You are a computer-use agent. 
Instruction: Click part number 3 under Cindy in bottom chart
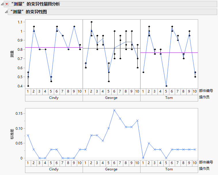39,163
